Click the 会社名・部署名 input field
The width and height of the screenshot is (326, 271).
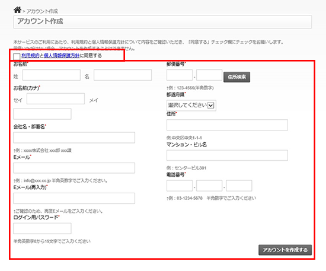point(74,138)
